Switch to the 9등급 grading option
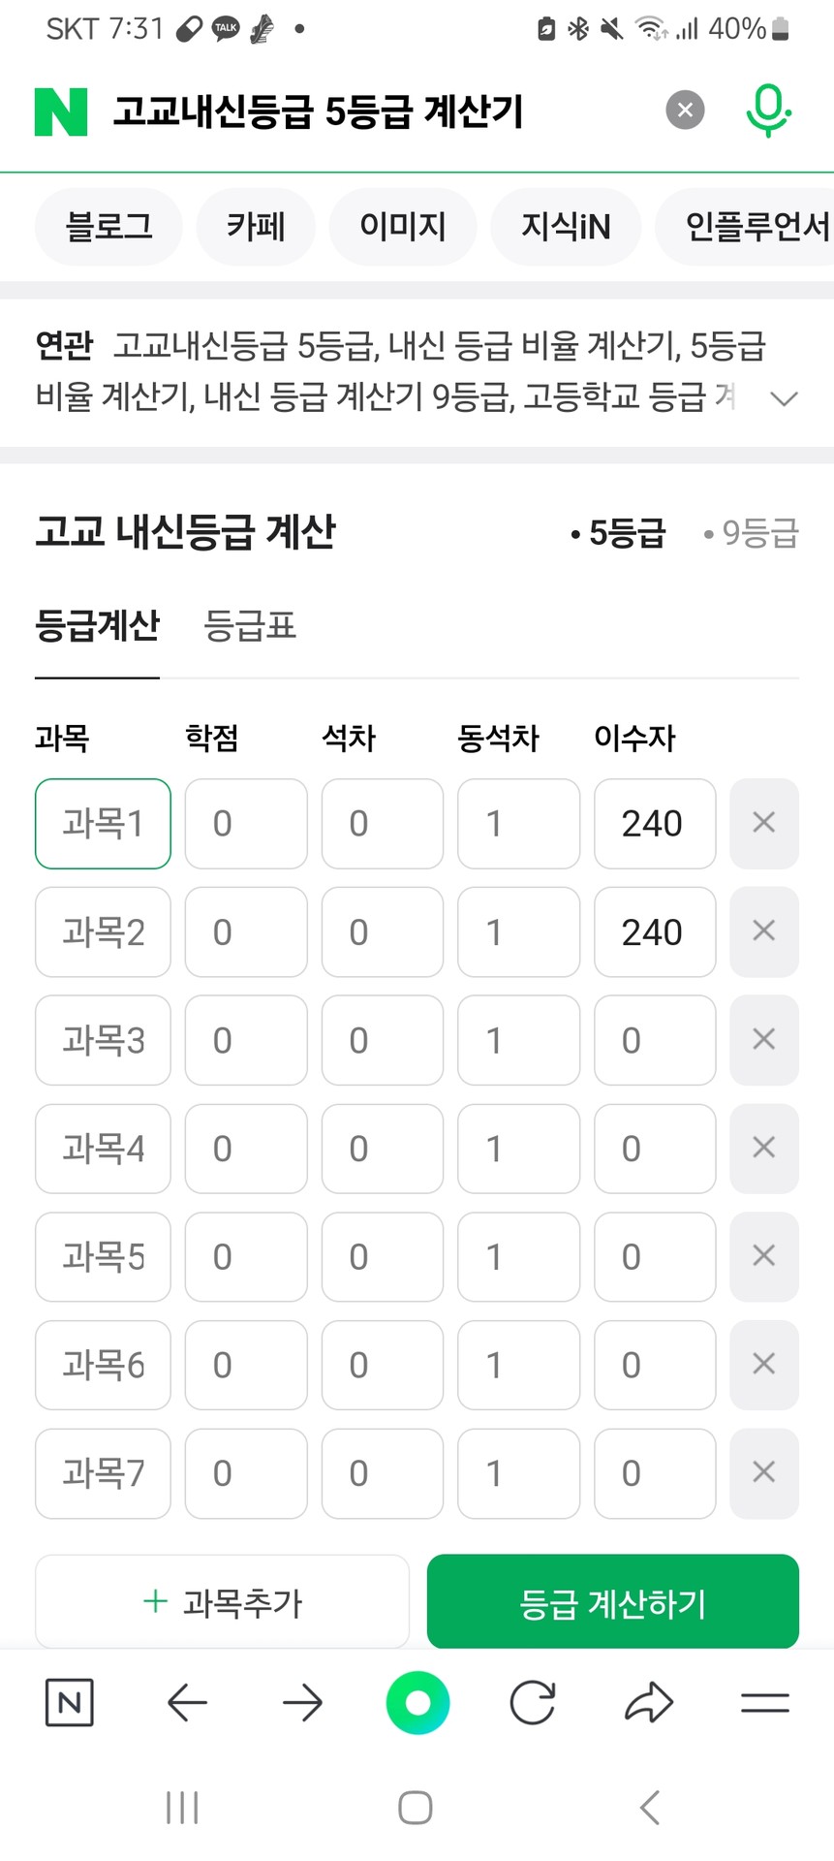This screenshot has height=1861, width=834. pos(753,532)
